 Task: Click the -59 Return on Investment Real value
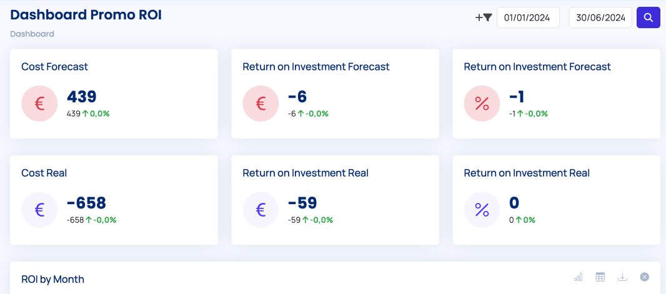(x=302, y=203)
